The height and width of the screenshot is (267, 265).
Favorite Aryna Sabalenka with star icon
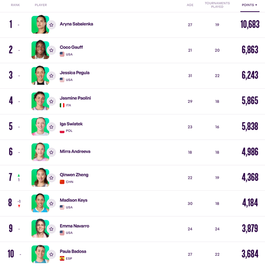[x=51, y=25]
